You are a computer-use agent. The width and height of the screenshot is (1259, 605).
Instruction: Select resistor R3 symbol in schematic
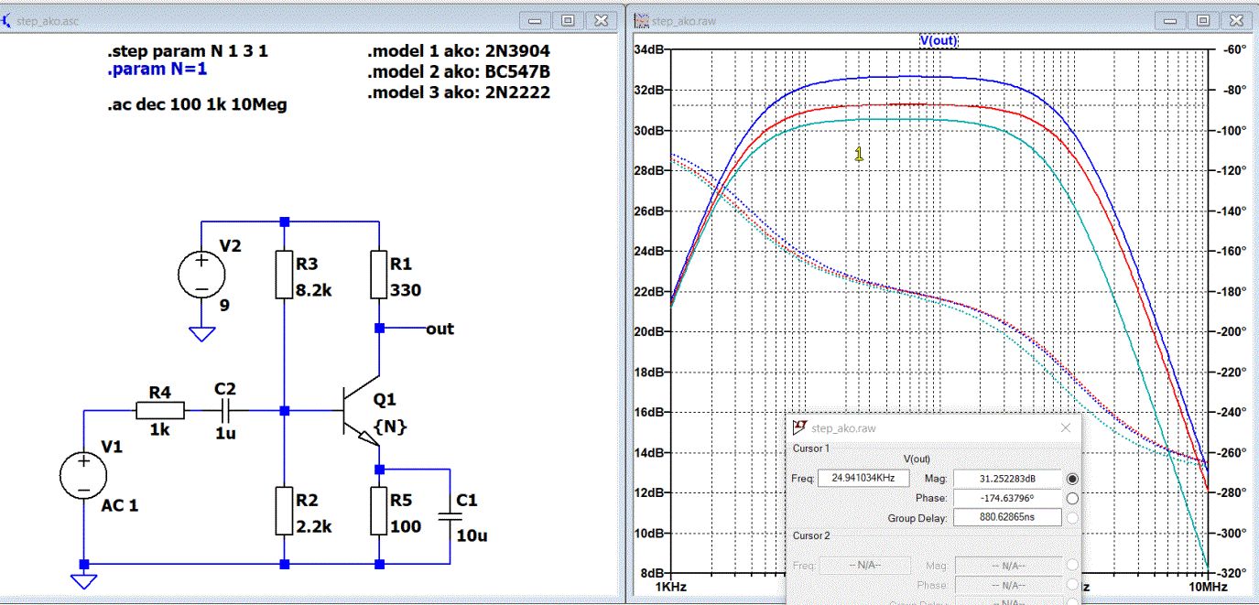[x=285, y=276]
